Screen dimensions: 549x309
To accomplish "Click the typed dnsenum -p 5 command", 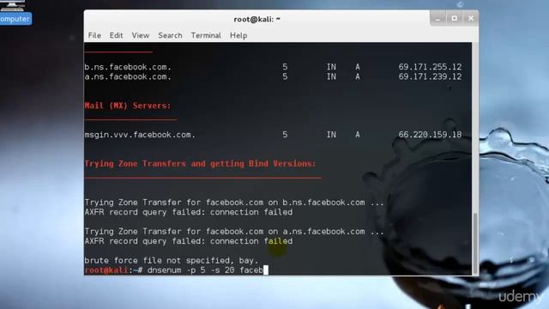I will point(205,270).
